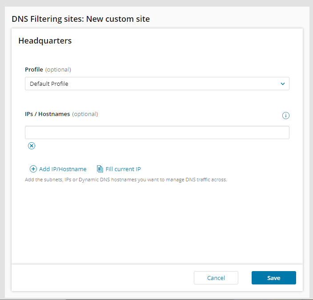Viewport: 313px width, 300px height.
Task: Click the Headquarters site heading
Action: click(x=45, y=41)
